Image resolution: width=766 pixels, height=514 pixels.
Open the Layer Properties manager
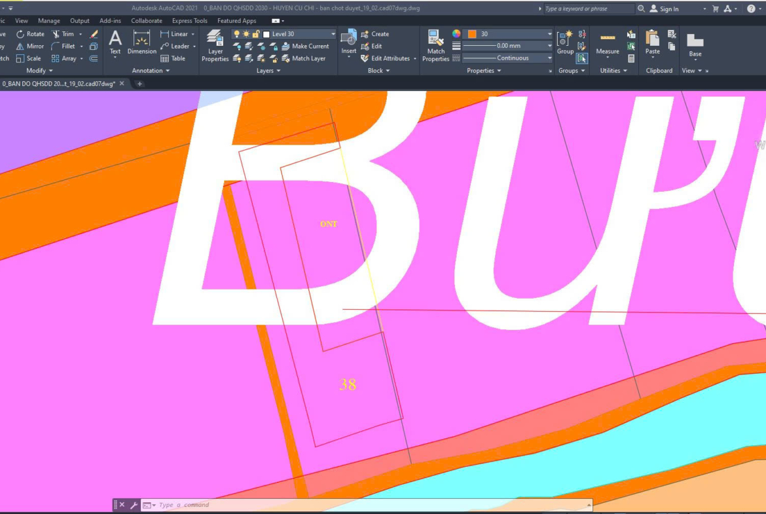point(215,45)
